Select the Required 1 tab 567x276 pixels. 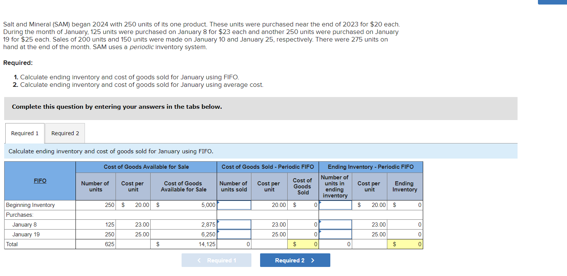24,133
